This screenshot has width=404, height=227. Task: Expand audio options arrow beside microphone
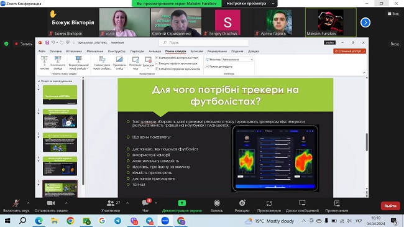[28, 203]
